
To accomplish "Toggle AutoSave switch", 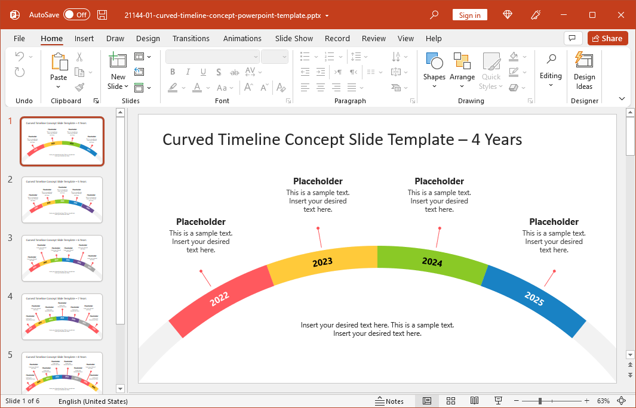I will [76, 14].
